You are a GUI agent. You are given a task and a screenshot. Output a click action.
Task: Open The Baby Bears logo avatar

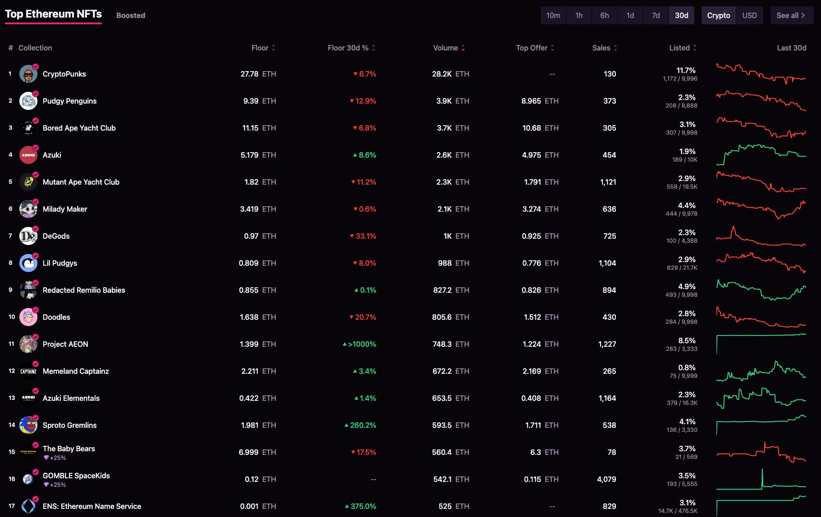pyautogui.click(x=28, y=452)
